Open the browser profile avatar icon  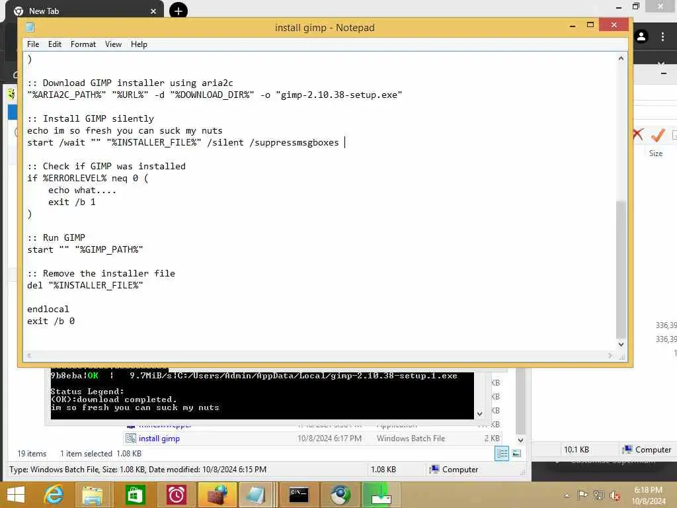coord(641,36)
